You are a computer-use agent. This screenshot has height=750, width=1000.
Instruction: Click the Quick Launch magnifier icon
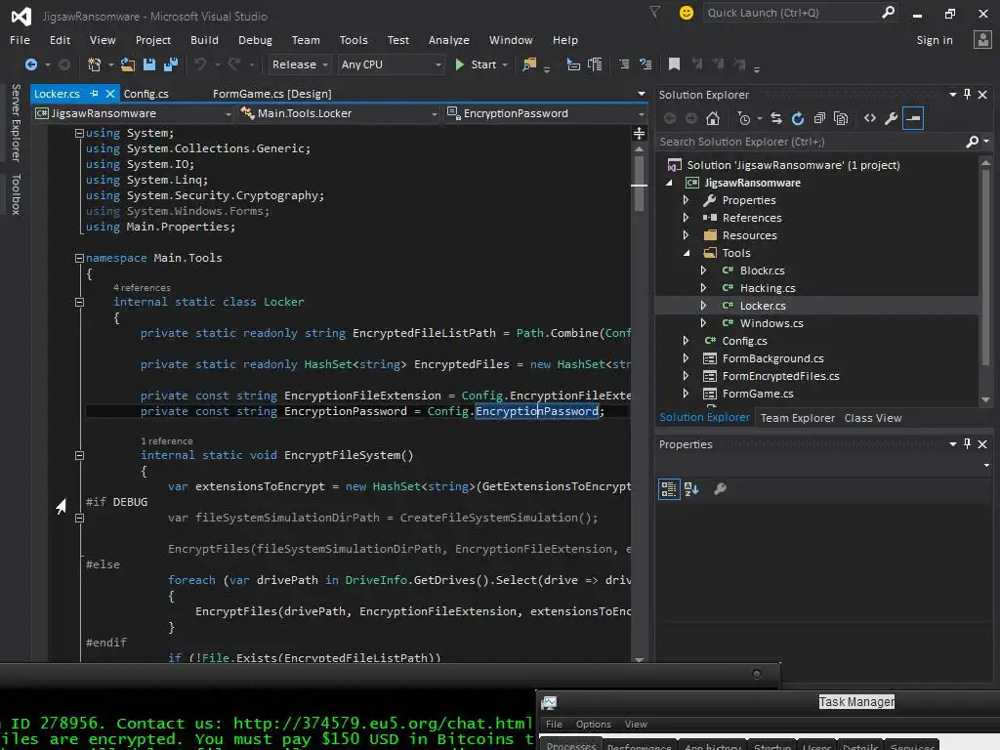pyautogui.click(x=888, y=13)
